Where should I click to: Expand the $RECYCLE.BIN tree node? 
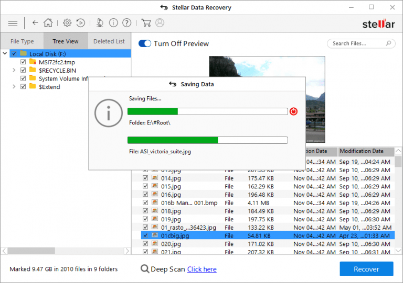point(14,70)
